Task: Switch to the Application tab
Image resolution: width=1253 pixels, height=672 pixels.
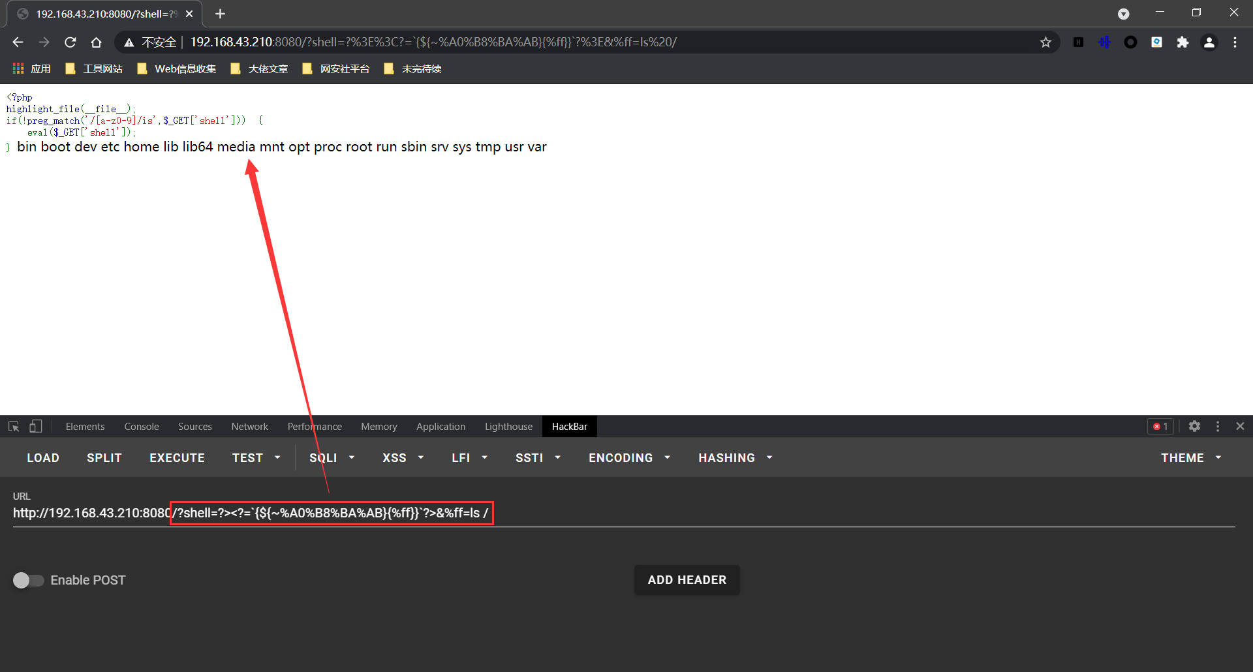Action: coord(441,427)
